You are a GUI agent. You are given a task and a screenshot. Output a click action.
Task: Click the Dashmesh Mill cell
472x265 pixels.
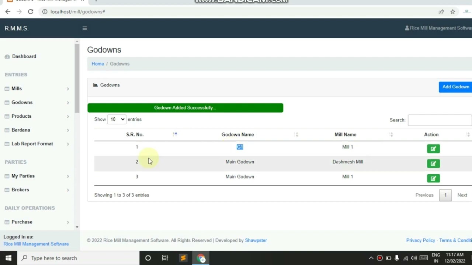[x=347, y=162]
